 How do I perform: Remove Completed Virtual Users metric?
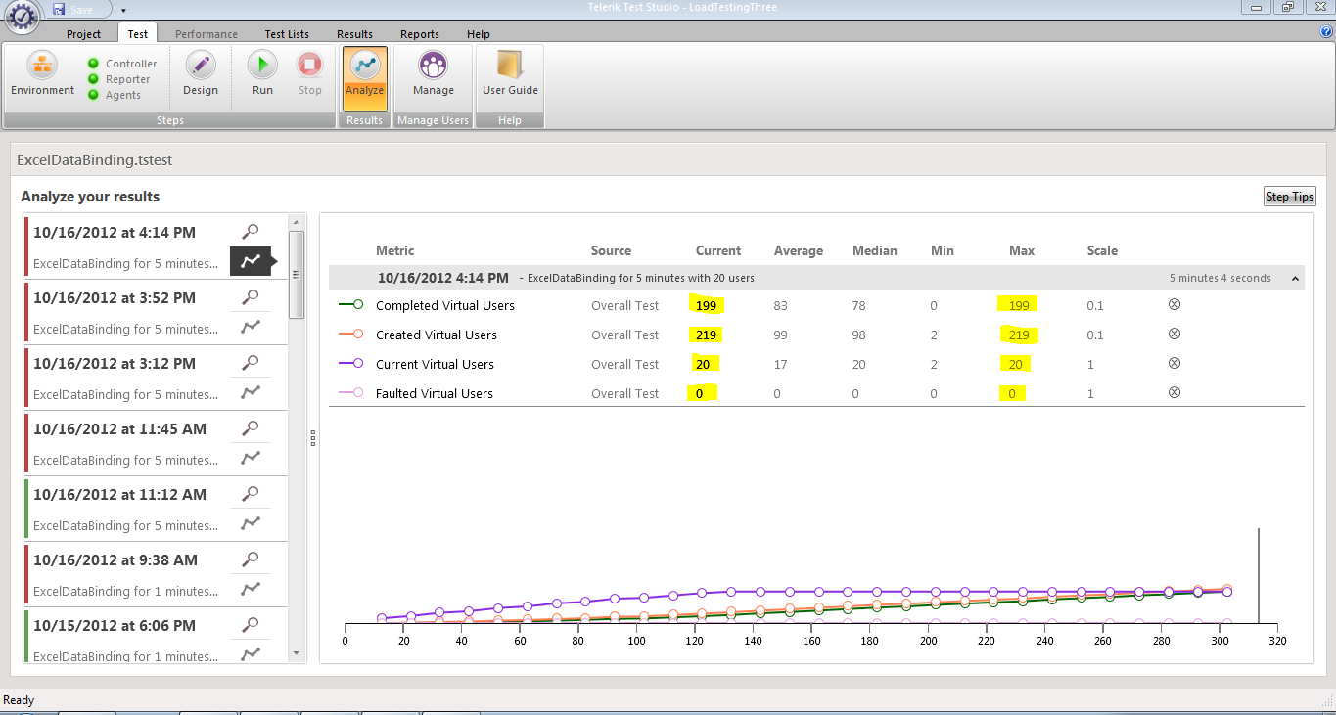tap(1175, 305)
